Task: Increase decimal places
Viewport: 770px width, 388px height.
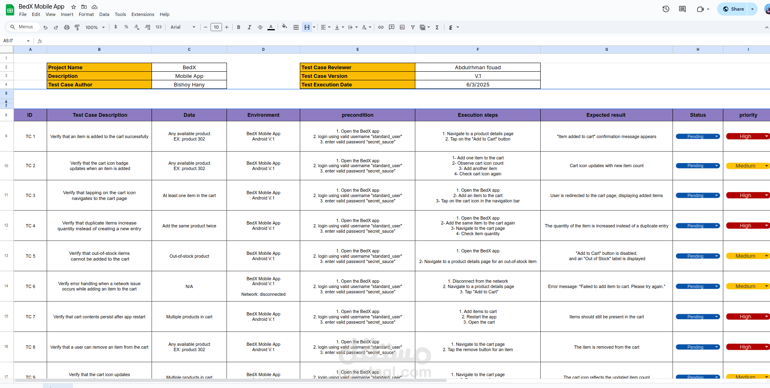Action: coord(147,27)
